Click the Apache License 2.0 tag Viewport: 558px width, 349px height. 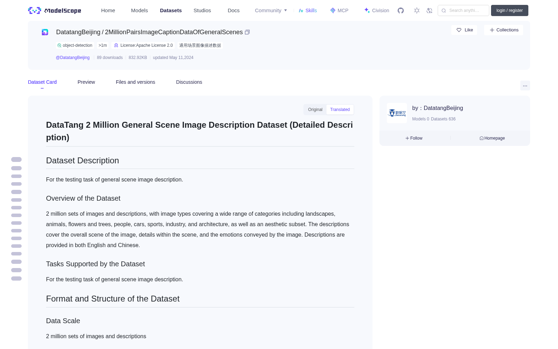click(x=143, y=45)
